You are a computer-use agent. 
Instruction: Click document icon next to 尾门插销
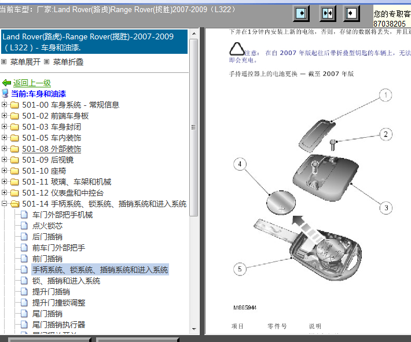24,314
